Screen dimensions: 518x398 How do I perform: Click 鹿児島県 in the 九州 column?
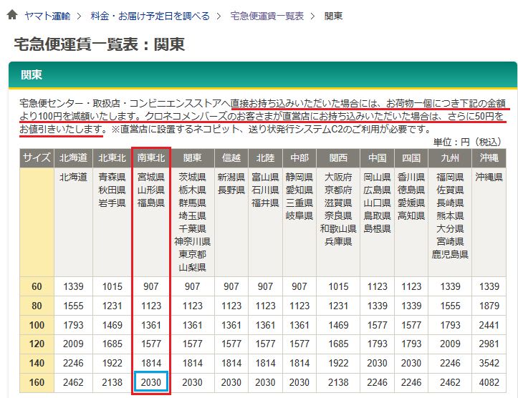[450, 254]
